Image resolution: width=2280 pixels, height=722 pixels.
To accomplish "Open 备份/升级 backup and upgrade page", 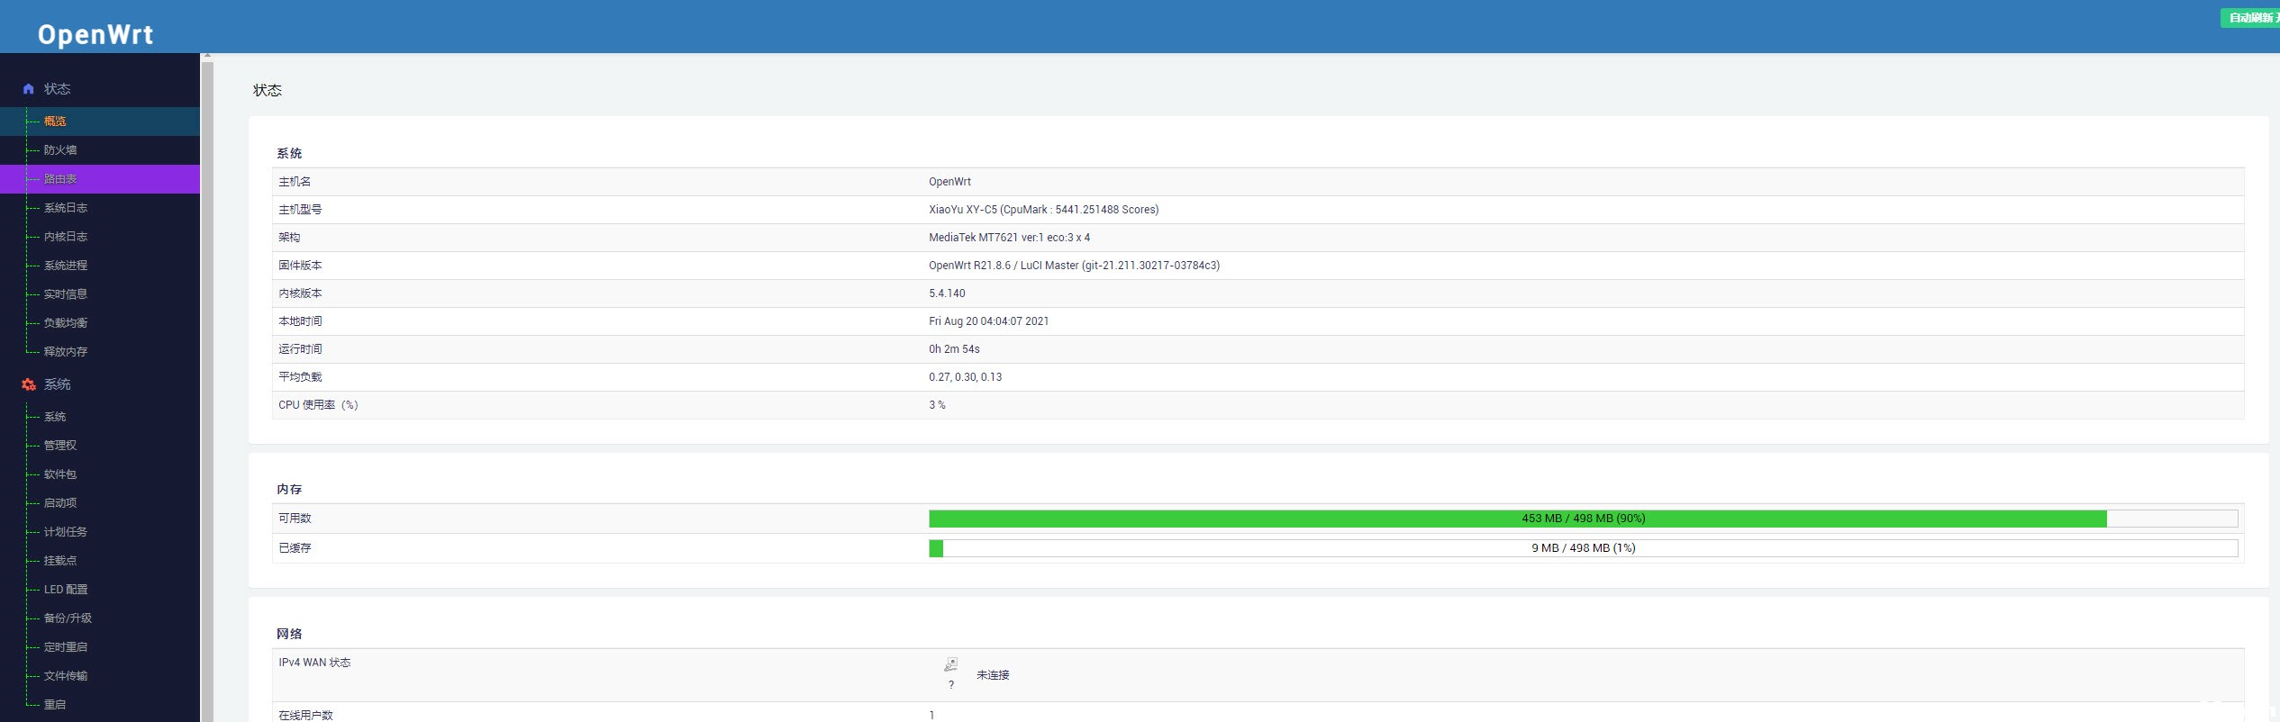I will tap(68, 618).
